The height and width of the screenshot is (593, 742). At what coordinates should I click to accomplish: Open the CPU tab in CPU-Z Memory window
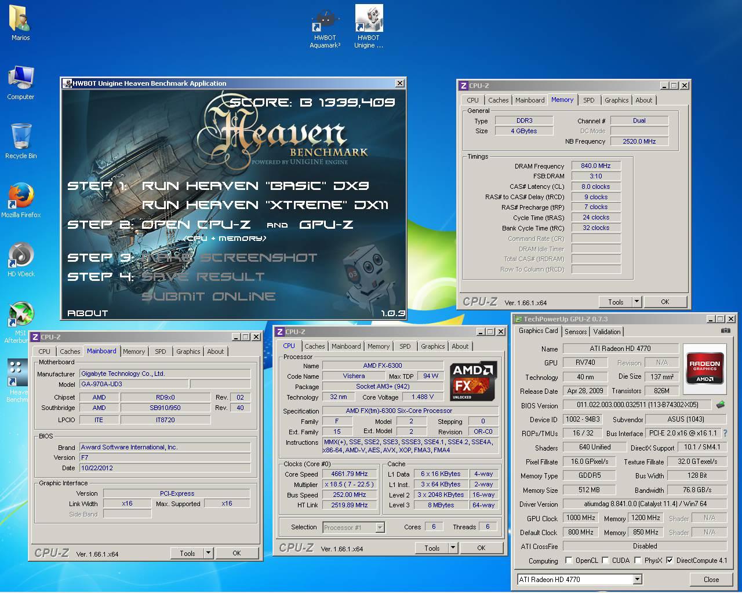tap(473, 100)
